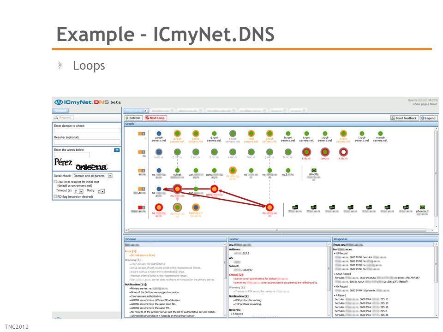Click 'Server is not authoritative for domain' message
Image resolution: width=443 pixels, height=332 pixels.
pyautogui.click(x=256, y=279)
